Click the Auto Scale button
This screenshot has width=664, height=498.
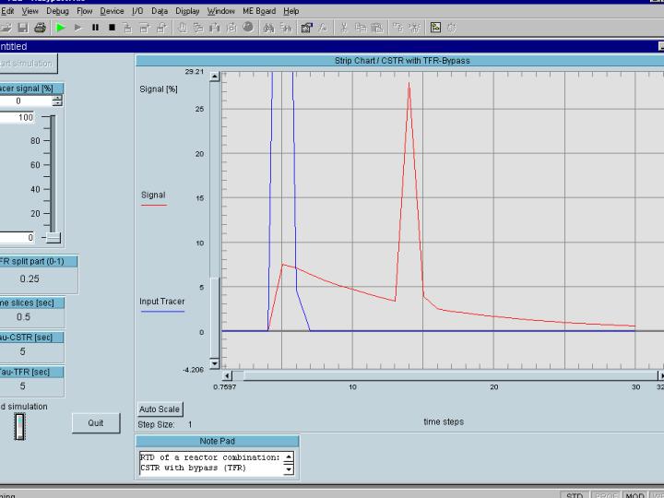coord(160,409)
